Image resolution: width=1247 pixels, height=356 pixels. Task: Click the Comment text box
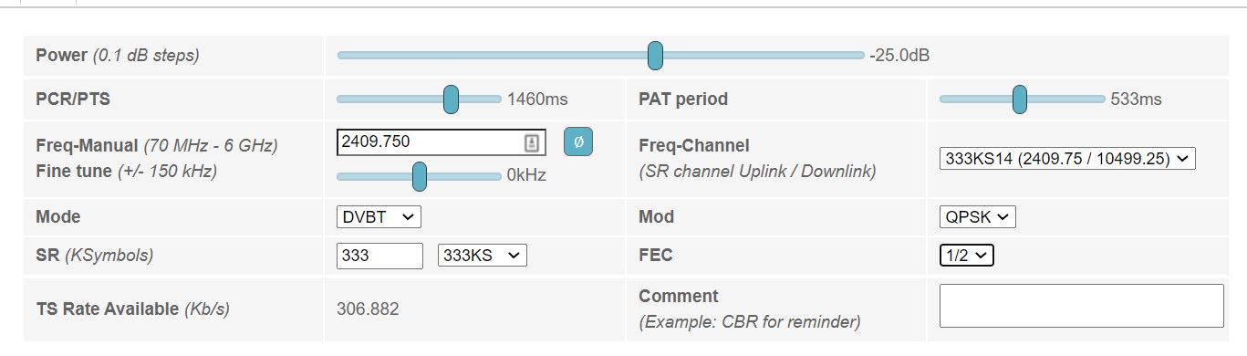click(x=1082, y=306)
